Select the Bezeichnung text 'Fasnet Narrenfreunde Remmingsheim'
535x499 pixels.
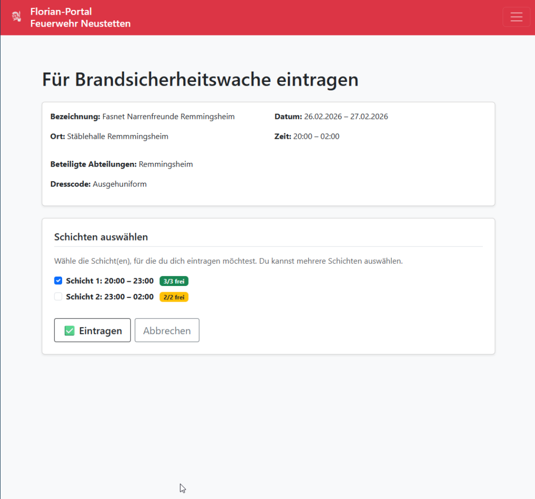point(168,116)
